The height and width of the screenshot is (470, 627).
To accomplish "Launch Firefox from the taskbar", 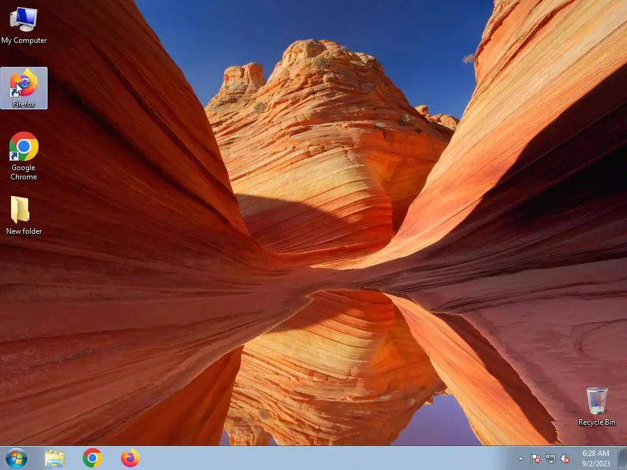I will click(x=130, y=458).
